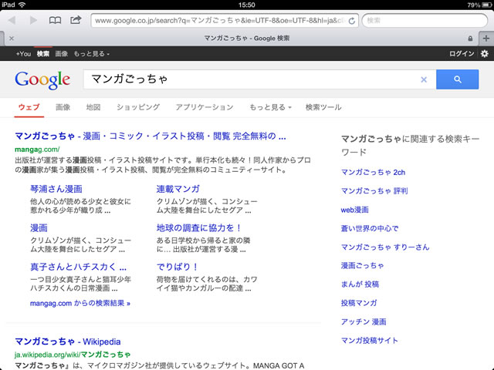Viewport: 494px width, 370px height.
Task: Select 検索 in the black bar
Action: tap(43, 54)
